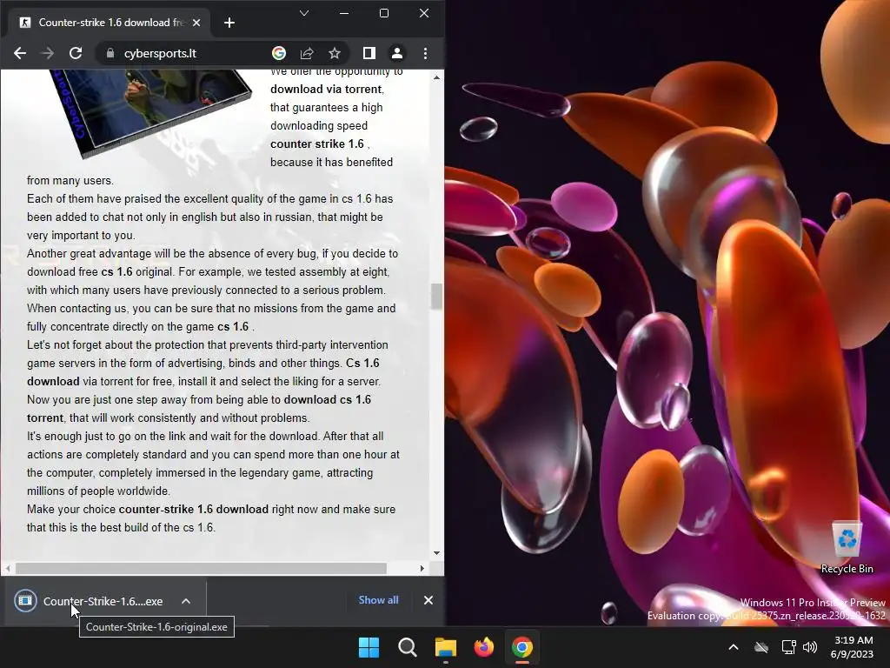Bookmark this page with the star

pyautogui.click(x=335, y=53)
